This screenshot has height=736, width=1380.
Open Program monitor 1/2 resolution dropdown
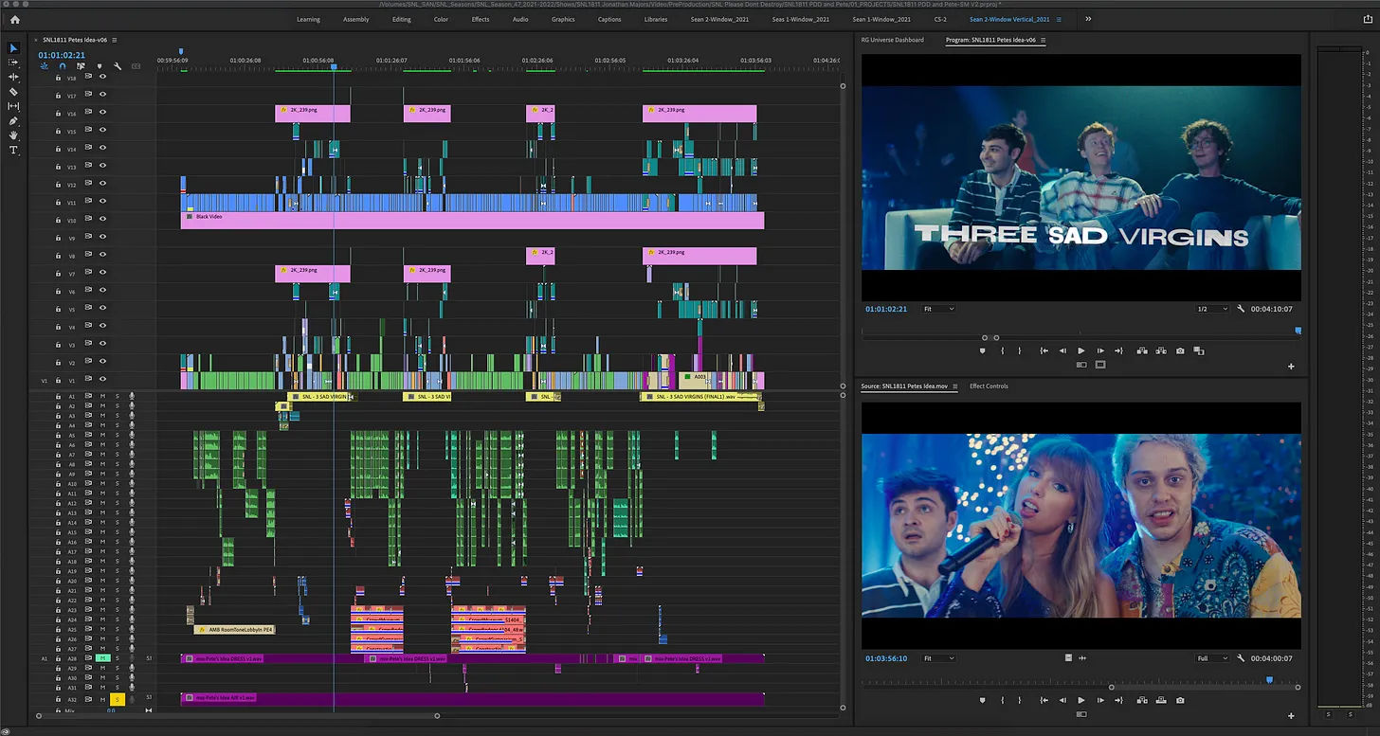tap(1210, 309)
